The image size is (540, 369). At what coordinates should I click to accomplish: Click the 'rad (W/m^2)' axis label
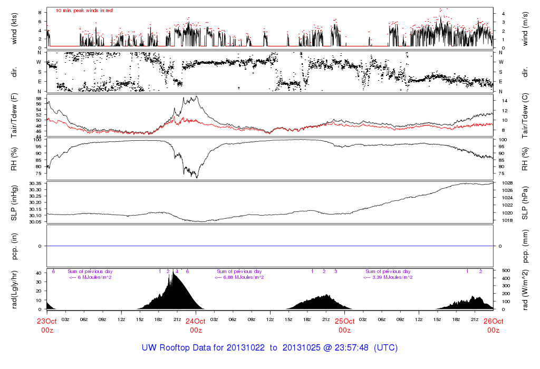526,289
